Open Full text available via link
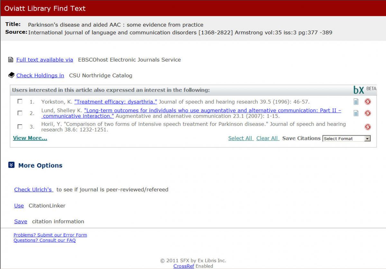 coord(44,60)
